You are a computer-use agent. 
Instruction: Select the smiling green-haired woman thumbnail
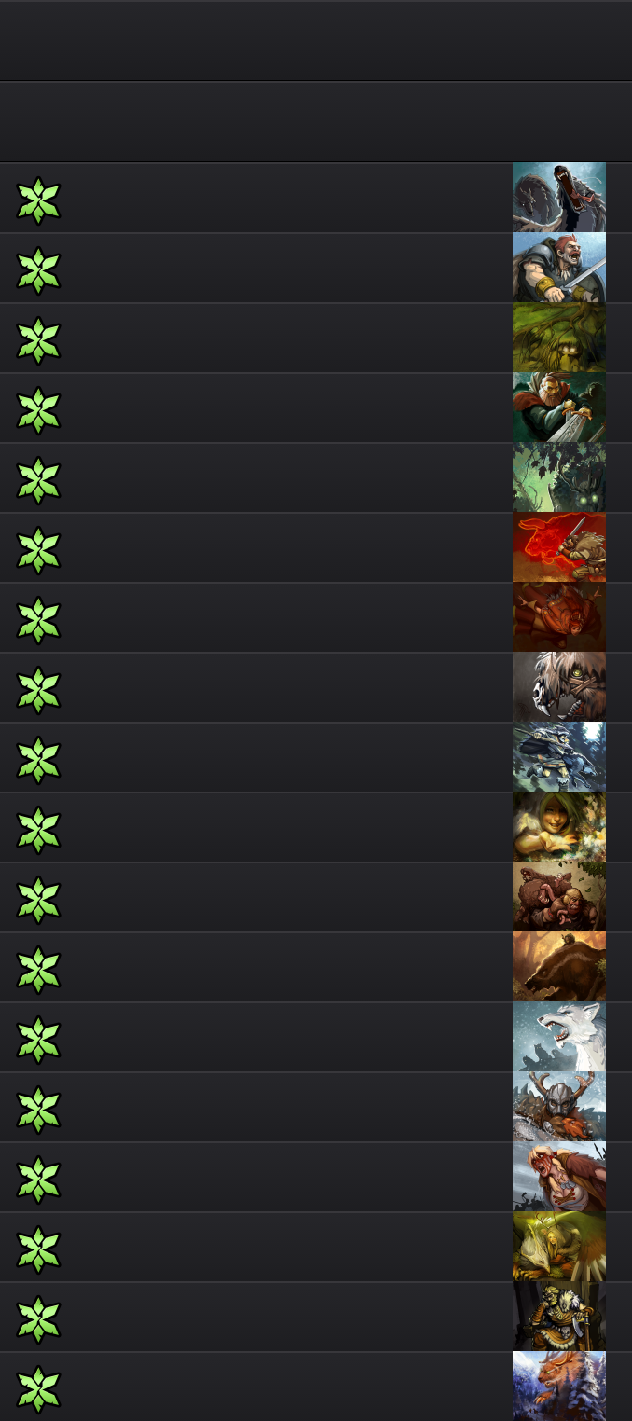click(559, 827)
